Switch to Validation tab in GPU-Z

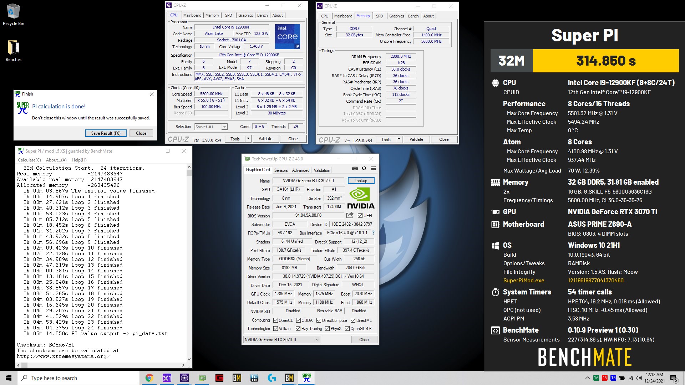pyautogui.click(x=322, y=170)
